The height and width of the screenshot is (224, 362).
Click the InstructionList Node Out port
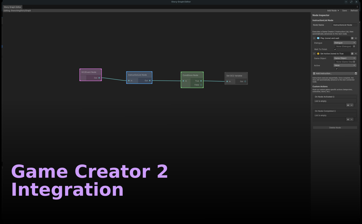pos(150,81)
